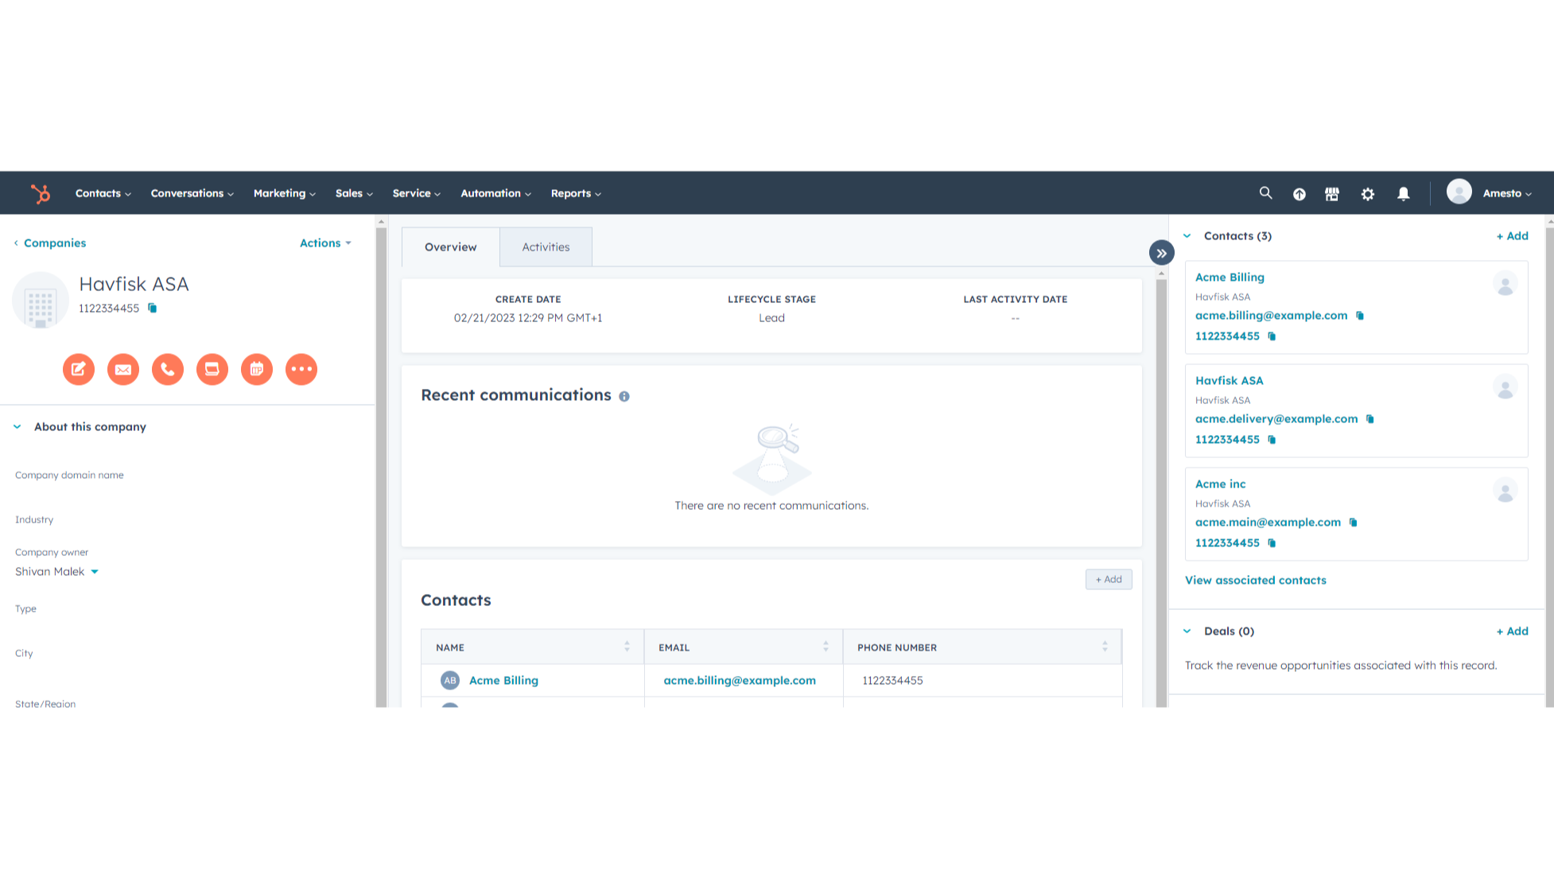Open the Havfisk ASA contact card name link
Viewport: 1554px width, 874px height.
tap(1229, 381)
